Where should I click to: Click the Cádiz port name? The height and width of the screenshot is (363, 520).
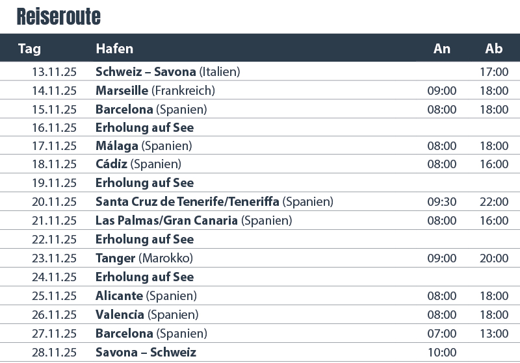(112, 164)
